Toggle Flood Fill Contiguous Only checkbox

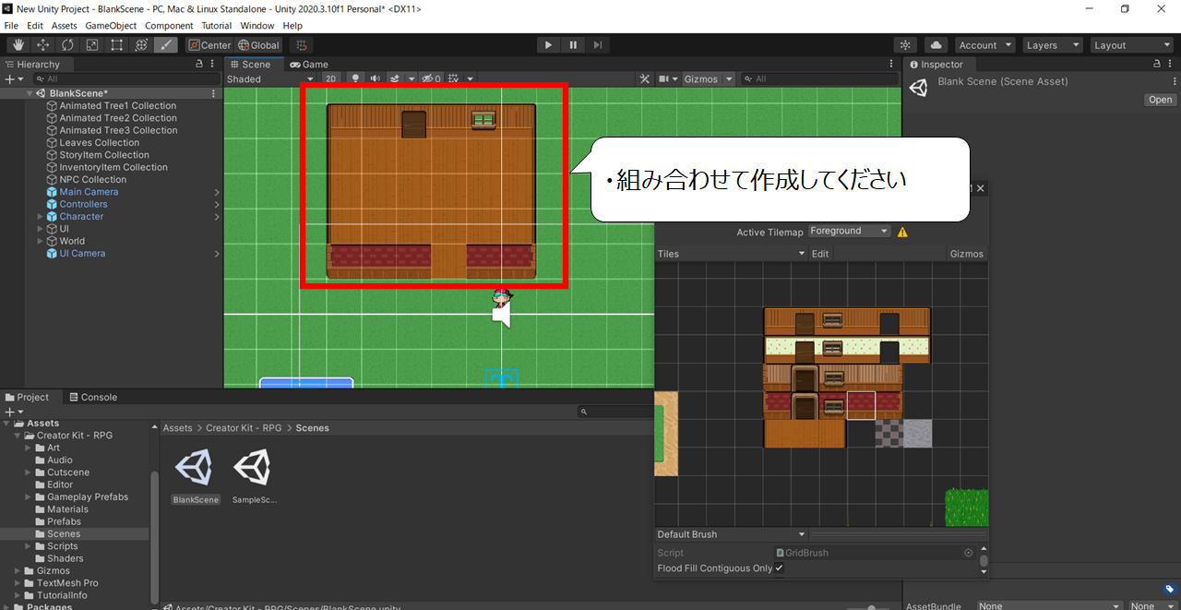[x=779, y=568]
